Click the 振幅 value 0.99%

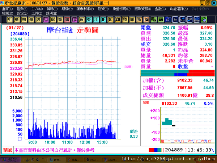point(207,28)
